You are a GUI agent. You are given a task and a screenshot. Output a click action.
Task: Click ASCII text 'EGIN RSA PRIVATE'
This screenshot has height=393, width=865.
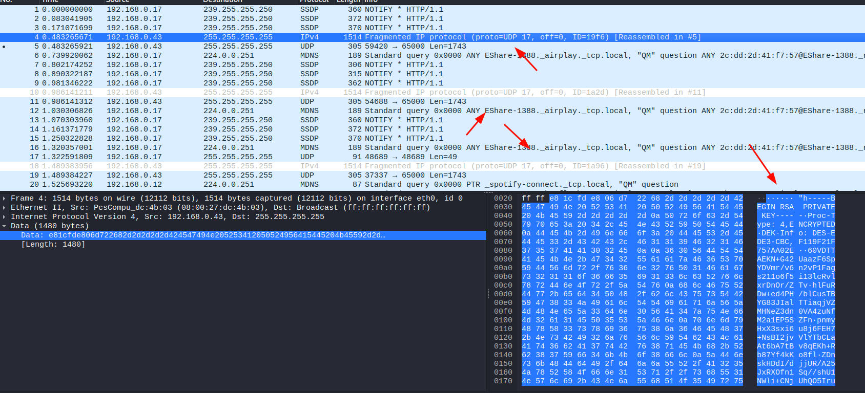(796, 207)
